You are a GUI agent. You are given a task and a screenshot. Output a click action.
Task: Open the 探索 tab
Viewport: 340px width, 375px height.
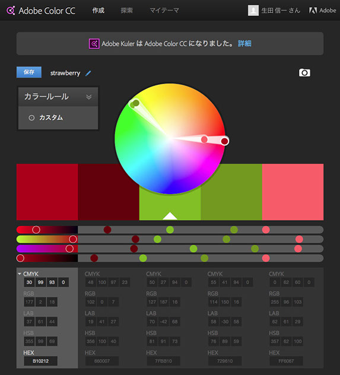[x=126, y=11]
